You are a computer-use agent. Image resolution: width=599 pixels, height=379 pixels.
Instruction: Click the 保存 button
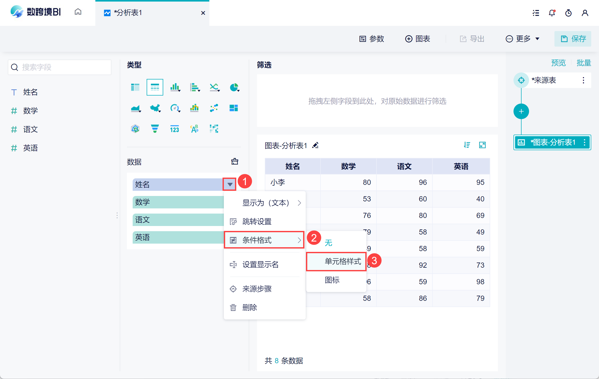[x=573, y=39]
